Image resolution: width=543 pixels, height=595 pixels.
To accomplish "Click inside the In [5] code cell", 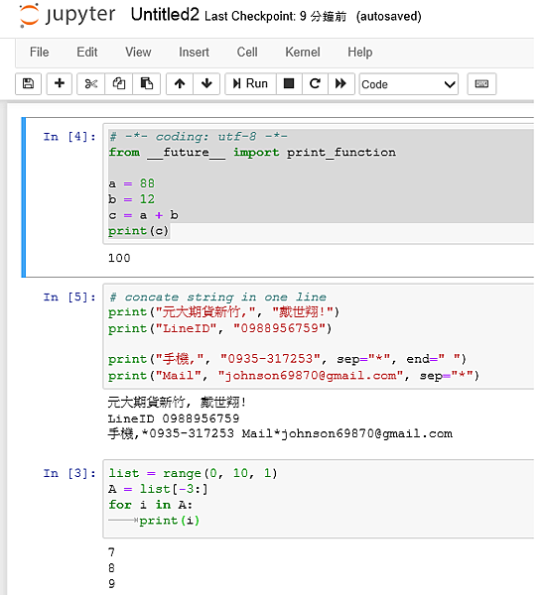I will (319, 336).
